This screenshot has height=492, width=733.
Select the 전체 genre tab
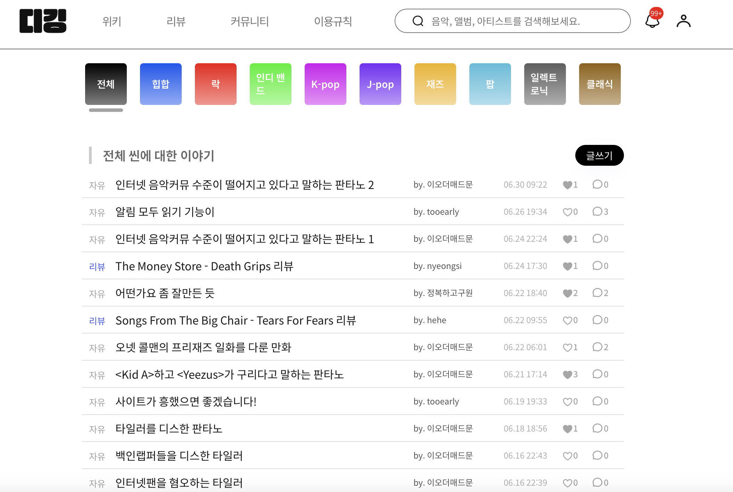[106, 84]
